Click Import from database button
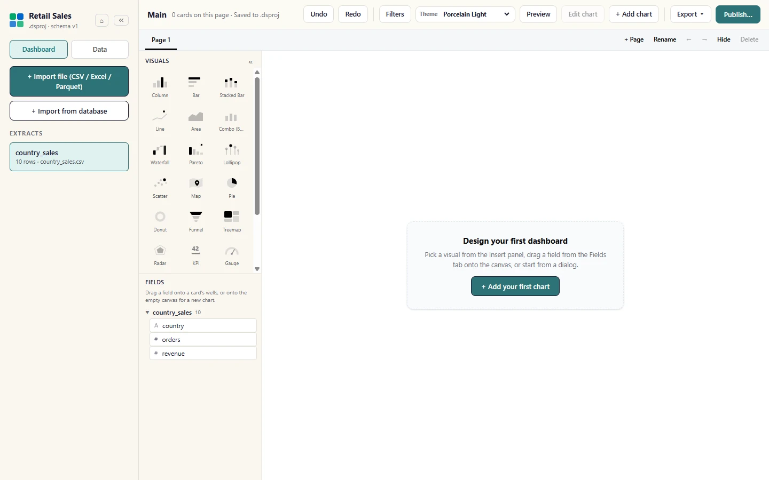The width and height of the screenshot is (769, 480). point(69,111)
